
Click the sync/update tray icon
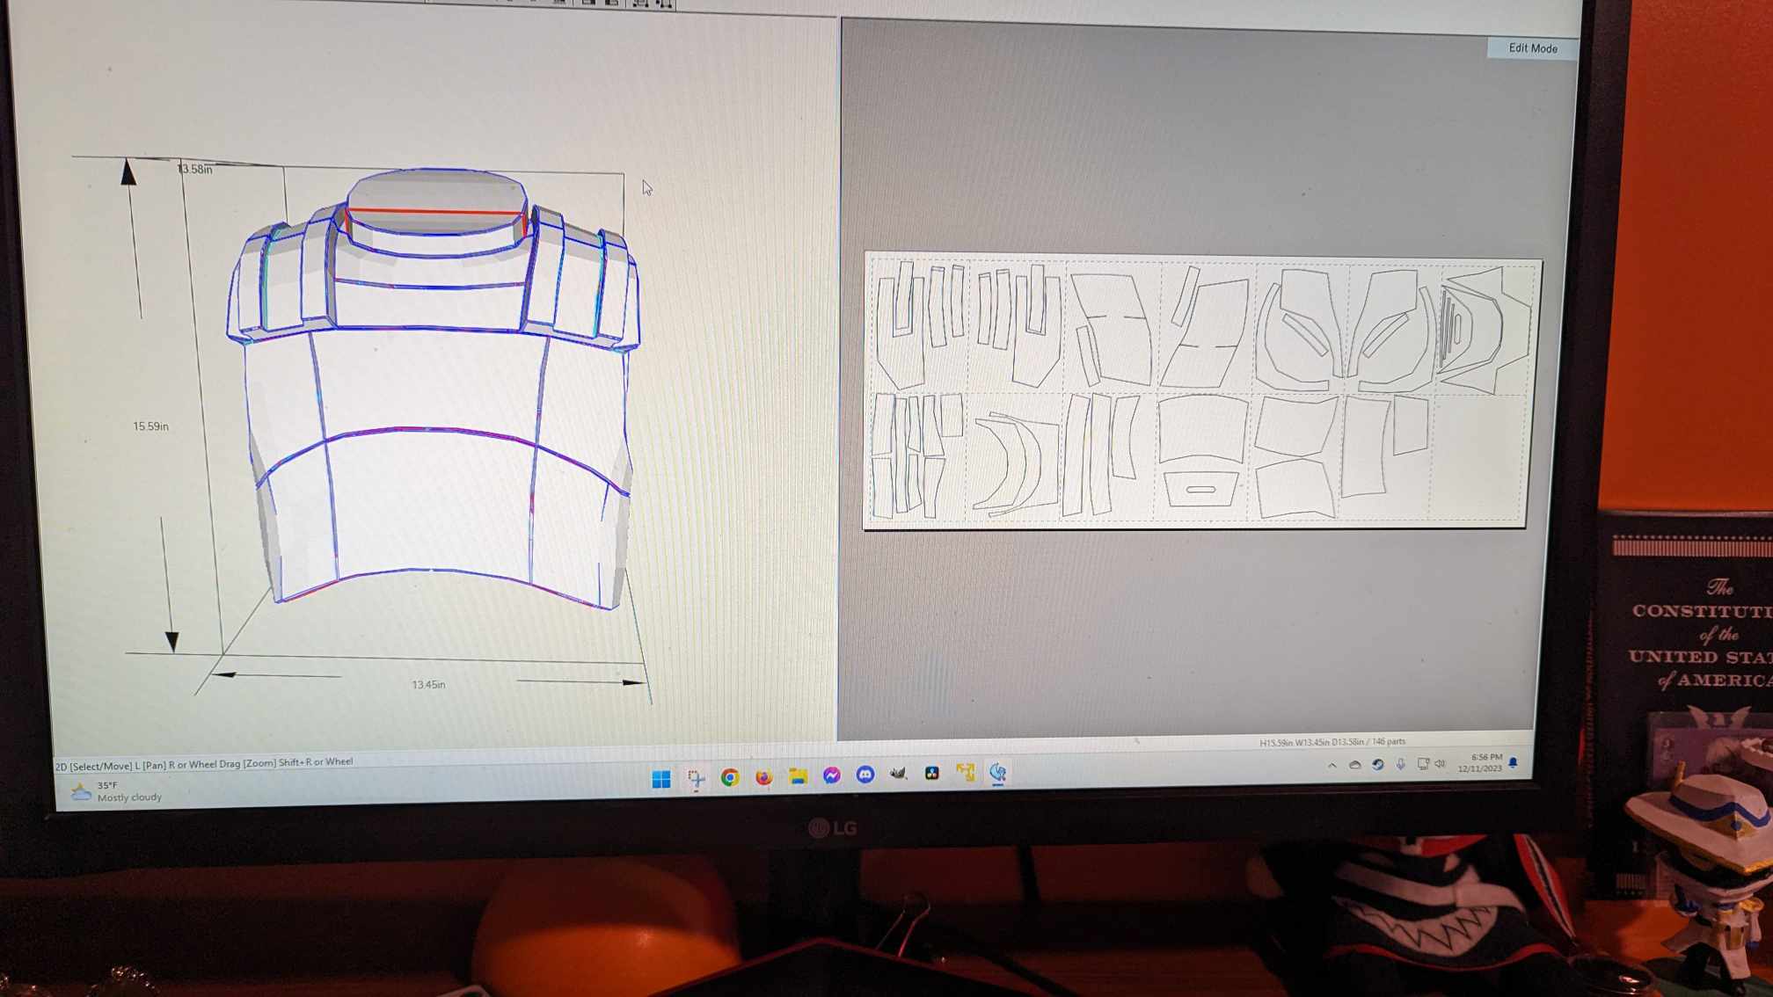click(1378, 765)
